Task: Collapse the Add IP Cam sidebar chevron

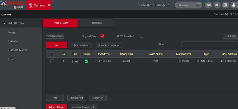Action: (4, 23)
